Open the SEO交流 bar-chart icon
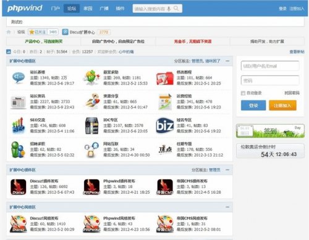 [x=19, y=126]
